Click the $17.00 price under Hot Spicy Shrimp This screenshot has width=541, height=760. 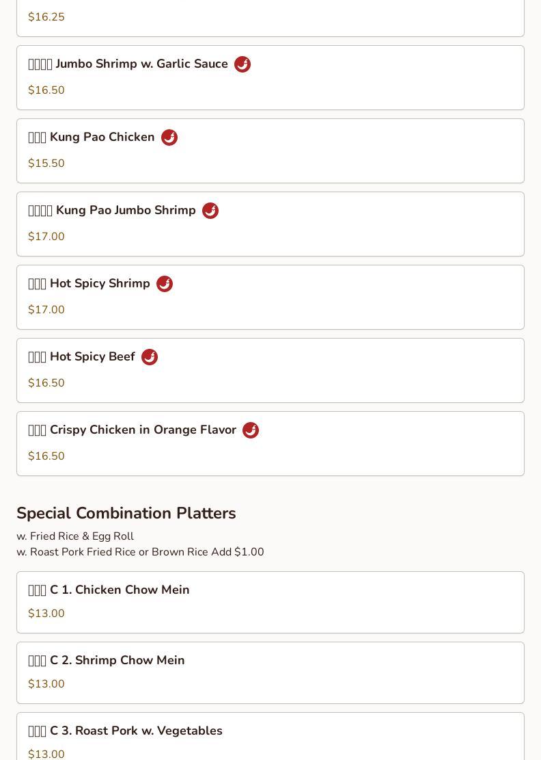(46, 310)
